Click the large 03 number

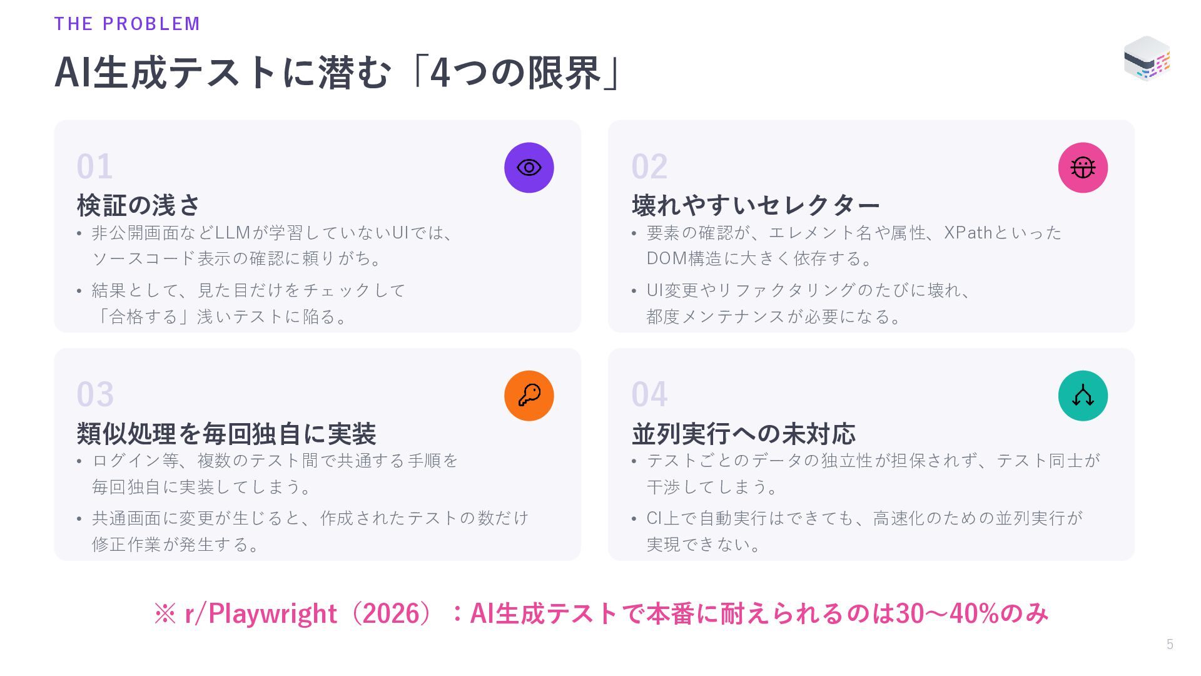[95, 394]
